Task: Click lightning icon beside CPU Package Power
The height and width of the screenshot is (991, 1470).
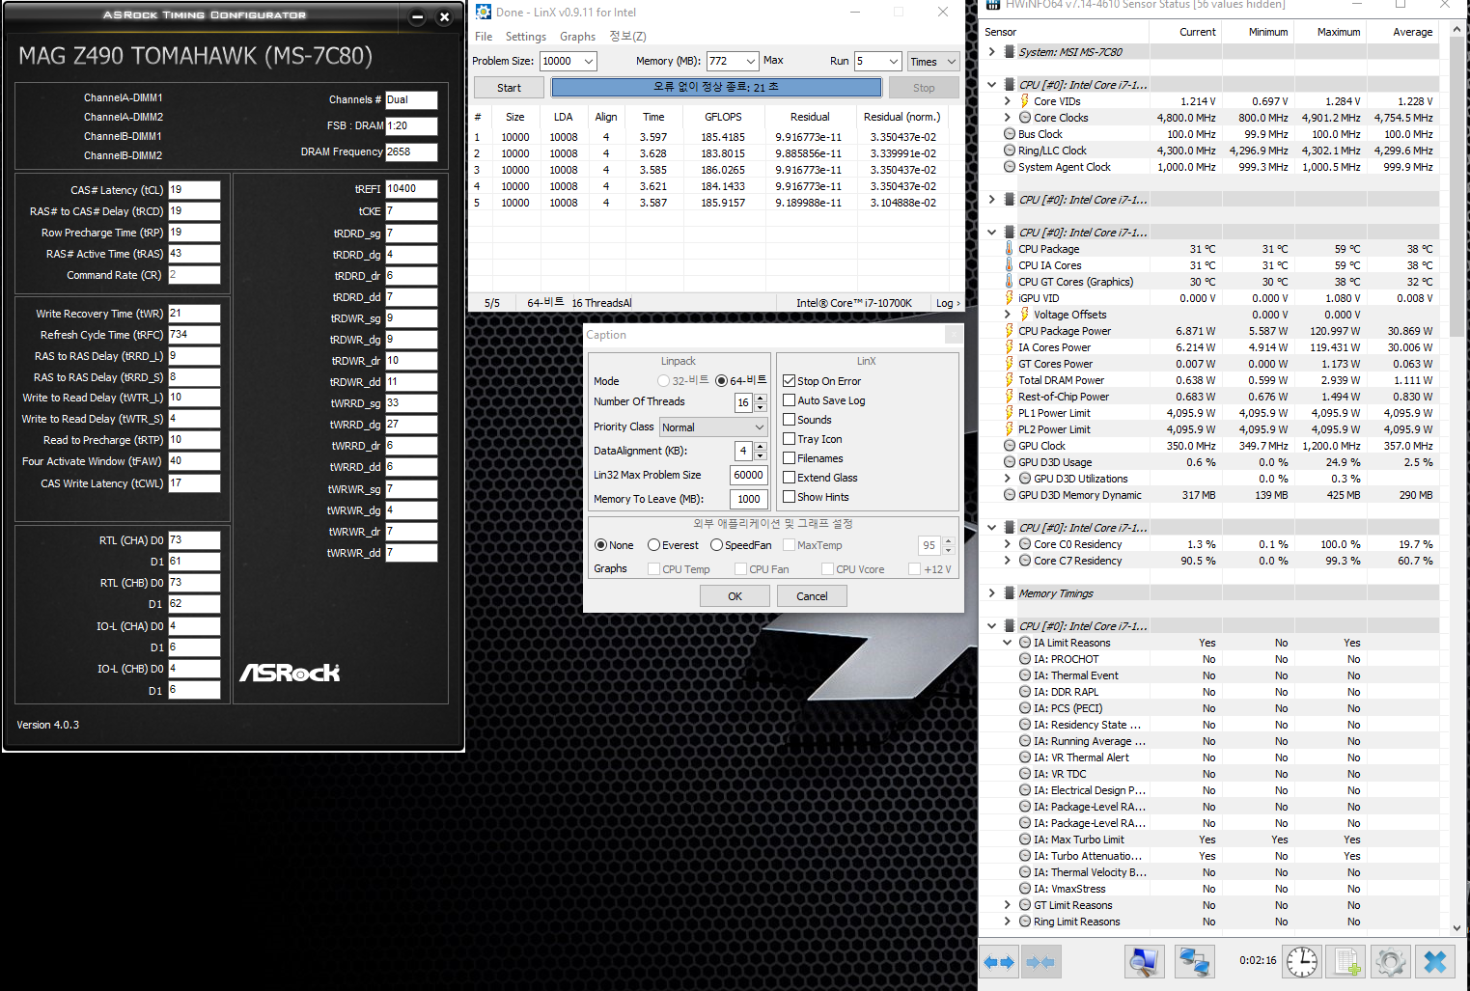Action: pos(1010,331)
